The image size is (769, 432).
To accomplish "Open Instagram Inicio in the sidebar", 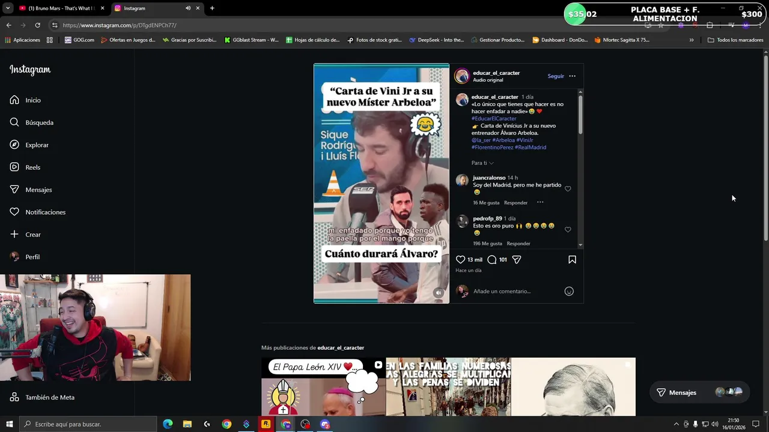I will (25, 100).
